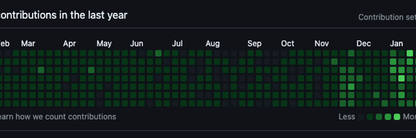
Task: Click the May month label
Action: [104, 44]
